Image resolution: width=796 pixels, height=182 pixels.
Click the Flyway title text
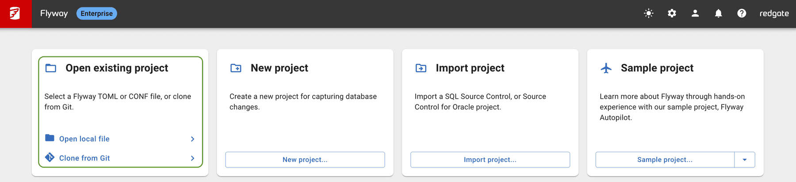point(54,14)
